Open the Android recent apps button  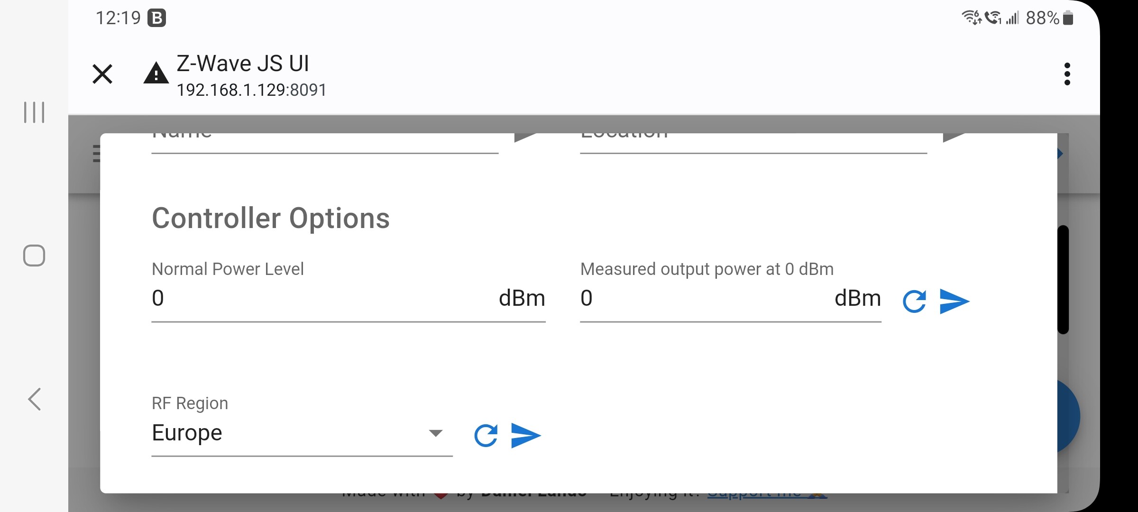[x=34, y=112]
